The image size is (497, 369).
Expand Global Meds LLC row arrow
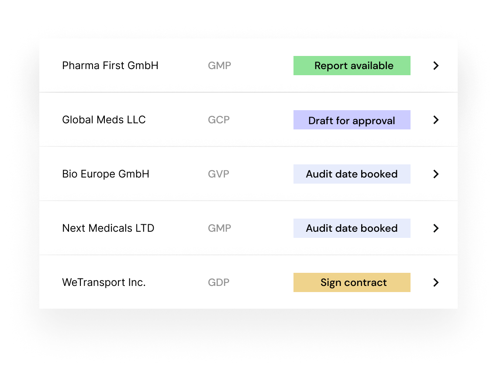click(436, 120)
